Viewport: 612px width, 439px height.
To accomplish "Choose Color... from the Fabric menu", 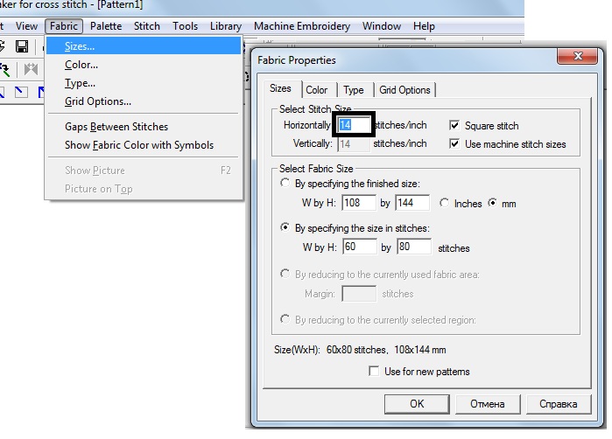I will pos(144,65).
